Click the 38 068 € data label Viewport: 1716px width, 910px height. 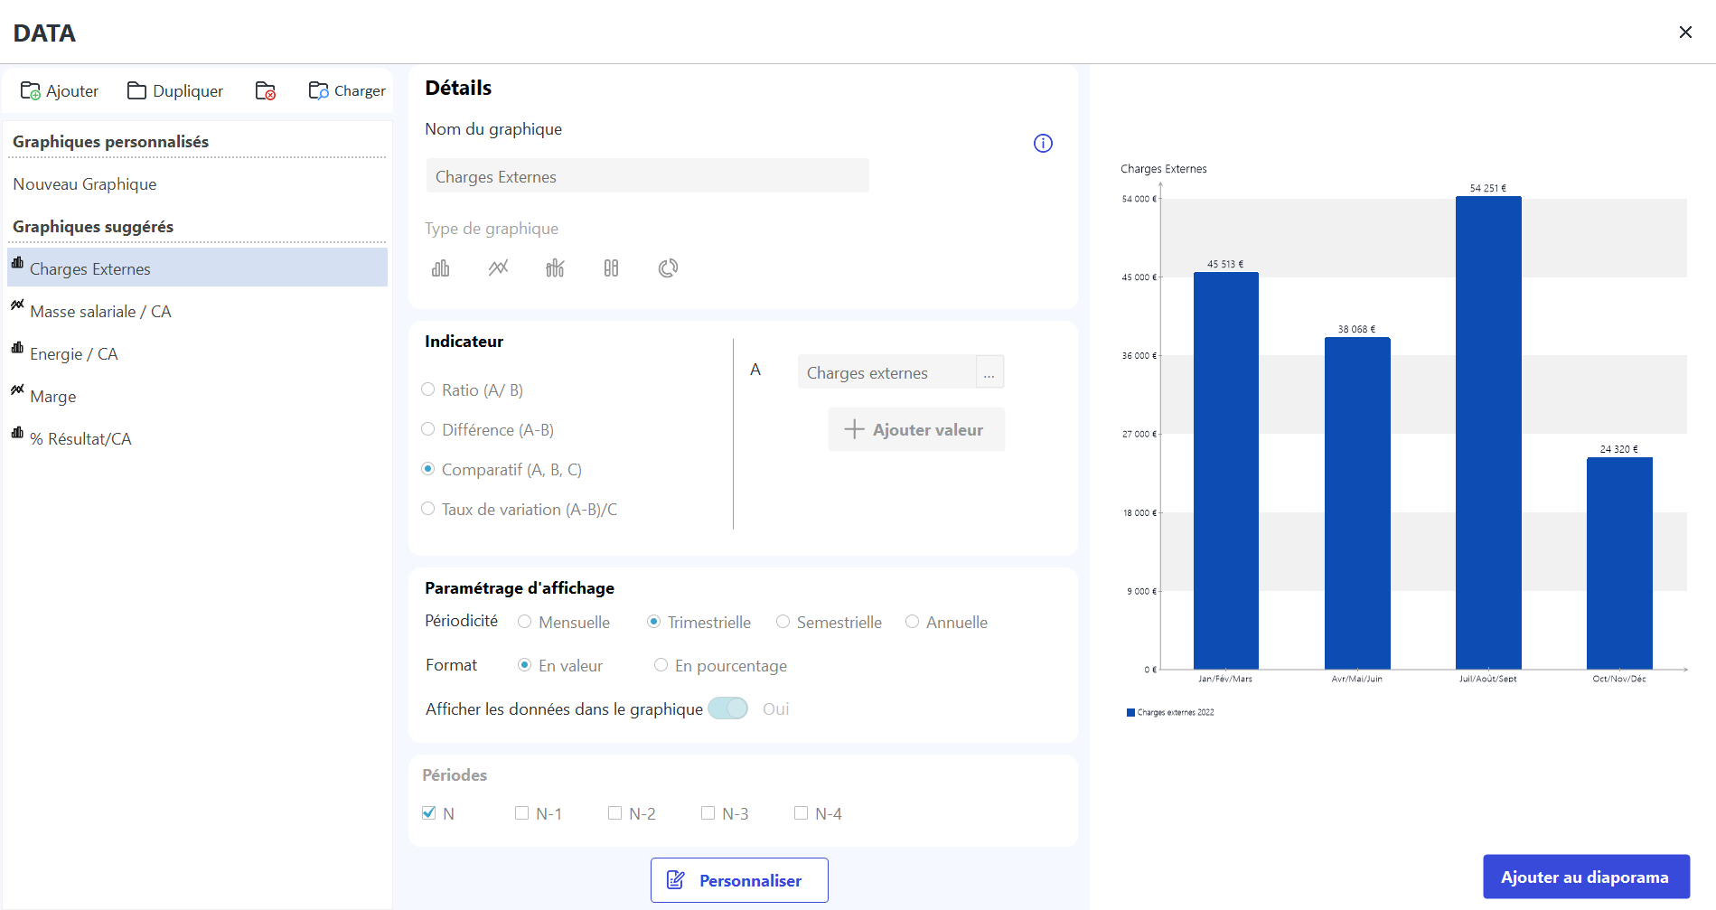coord(1356,329)
